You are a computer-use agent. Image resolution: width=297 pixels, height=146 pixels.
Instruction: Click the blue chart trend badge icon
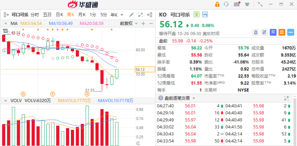205,14
